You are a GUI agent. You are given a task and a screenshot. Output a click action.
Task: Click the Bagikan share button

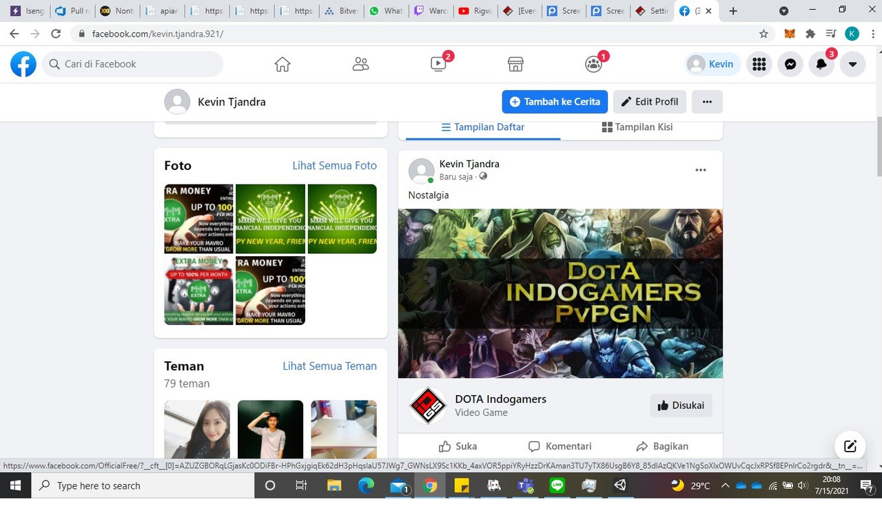pos(662,446)
